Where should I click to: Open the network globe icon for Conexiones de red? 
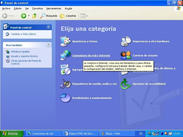point(65,55)
